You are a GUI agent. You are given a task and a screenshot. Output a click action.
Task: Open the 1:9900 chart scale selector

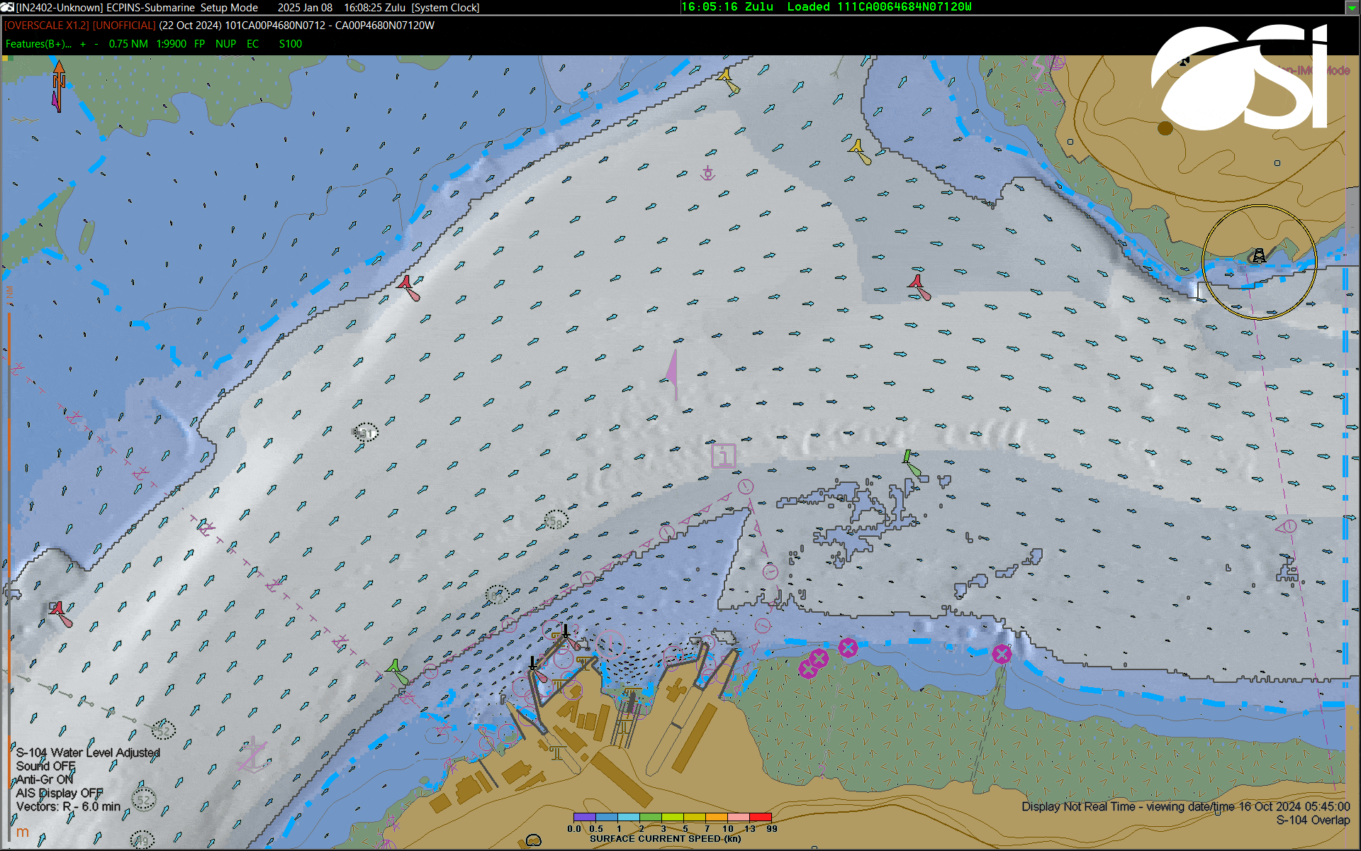click(171, 44)
